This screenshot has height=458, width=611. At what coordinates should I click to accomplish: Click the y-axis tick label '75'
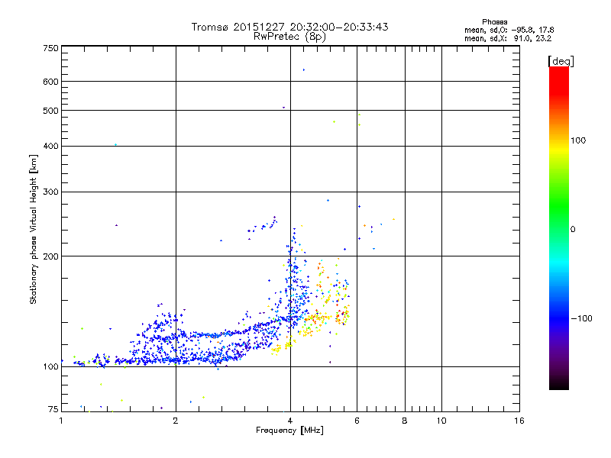[53, 409]
